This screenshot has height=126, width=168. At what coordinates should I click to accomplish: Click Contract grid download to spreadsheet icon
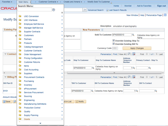click(x=134, y=54)
